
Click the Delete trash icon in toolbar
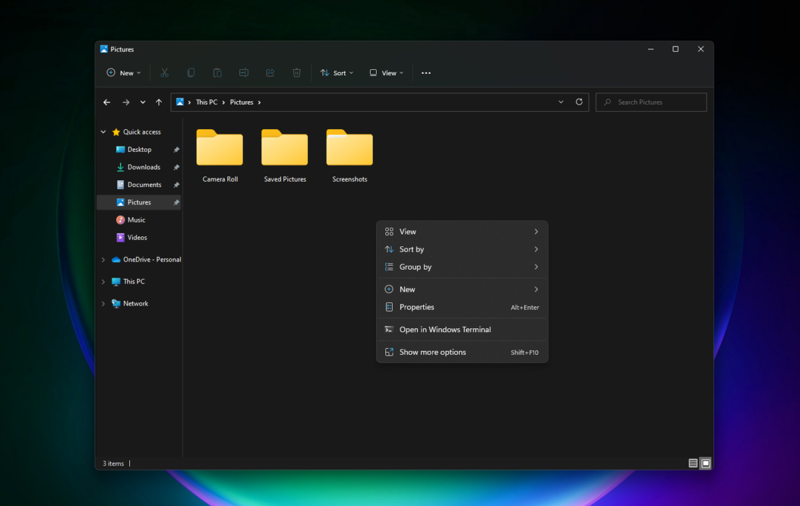pos(297,73)
